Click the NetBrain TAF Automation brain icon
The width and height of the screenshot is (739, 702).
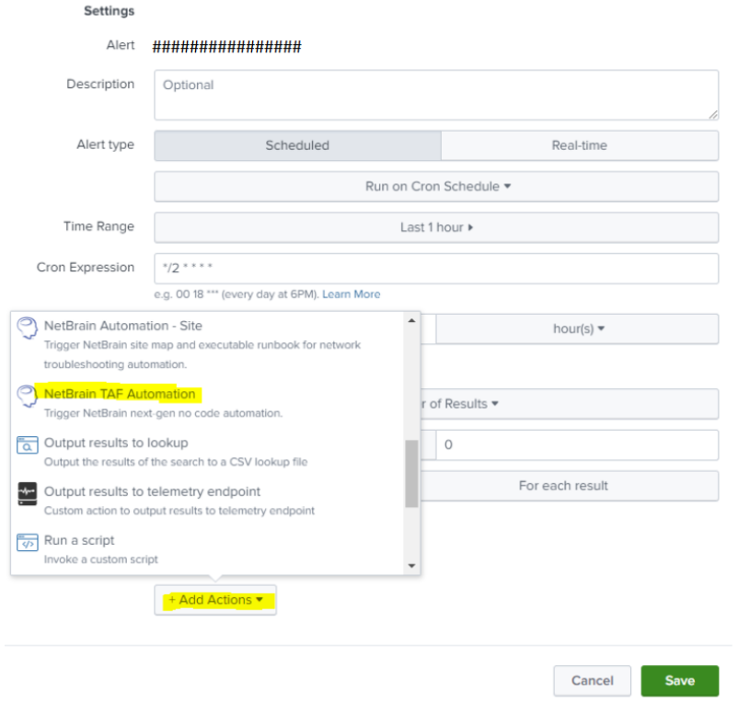(x=27, y=396)
